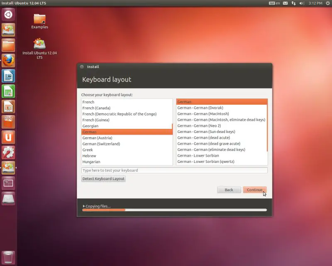Select the Install Ubuntu 12.04 LTS desktop icon
The width and height of the screenshot is (332, 266).
click(x=39, y=49)
